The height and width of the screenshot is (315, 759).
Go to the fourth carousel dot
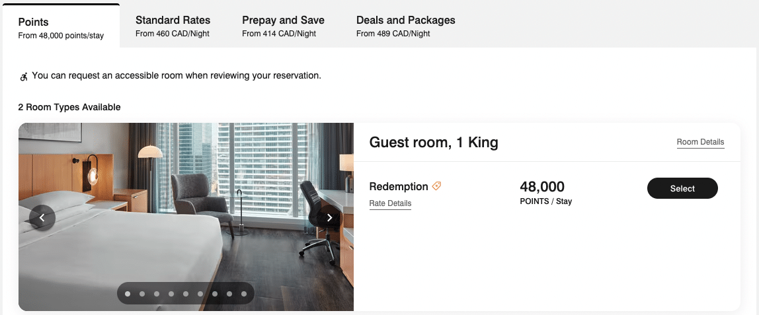point(171,294)
